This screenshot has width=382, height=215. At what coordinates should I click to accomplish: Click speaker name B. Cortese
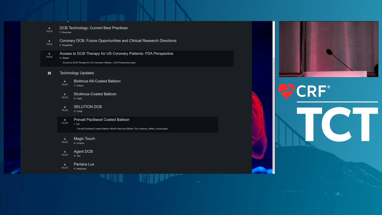pyautogui.click(x=79, y=143)
